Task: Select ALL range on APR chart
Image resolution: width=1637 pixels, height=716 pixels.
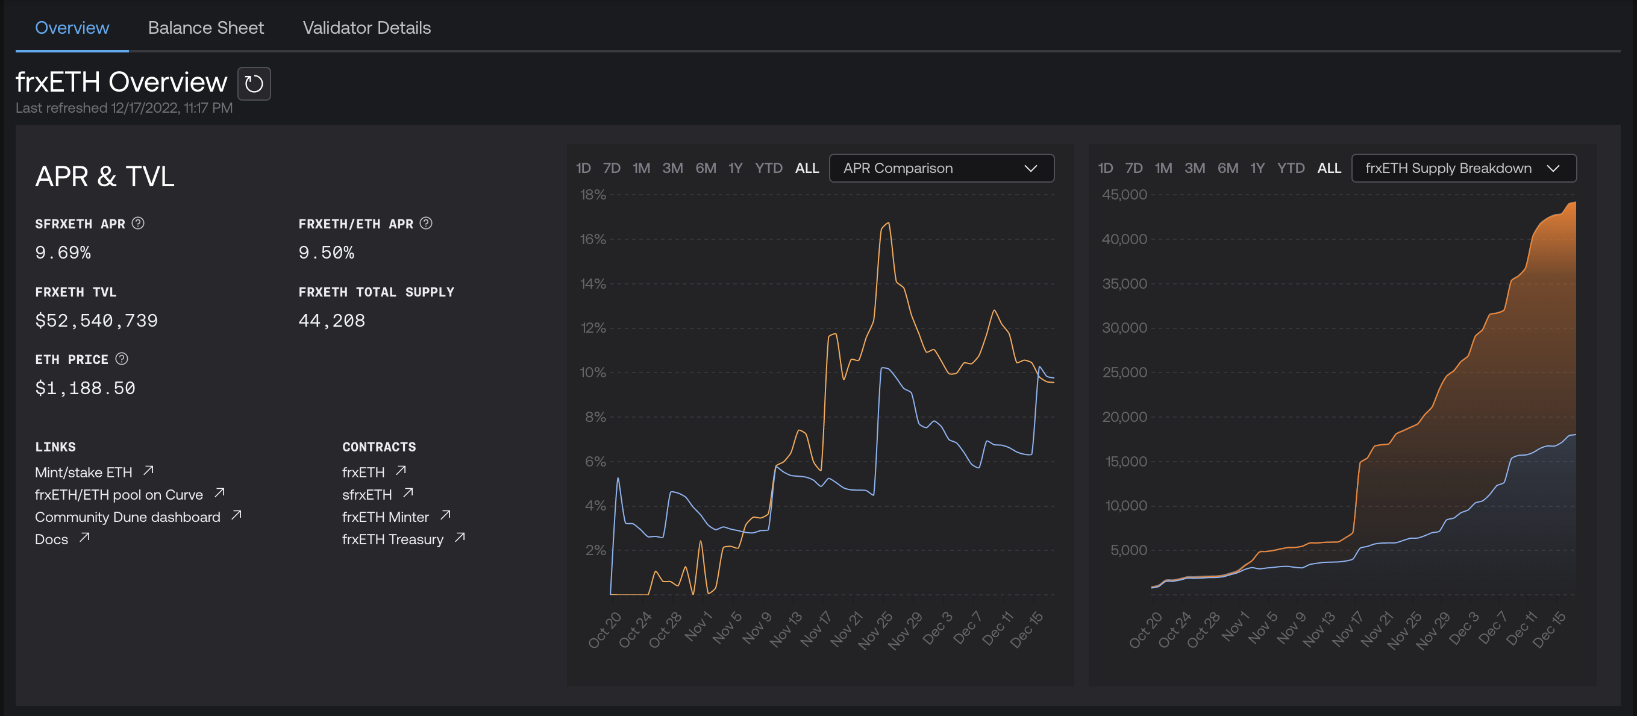Action: tap(807, 168)
